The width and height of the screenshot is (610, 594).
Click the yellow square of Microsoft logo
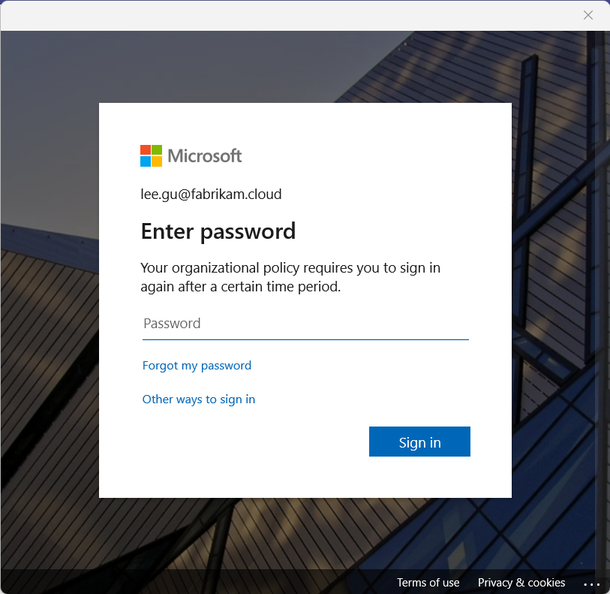pos(157,161)
